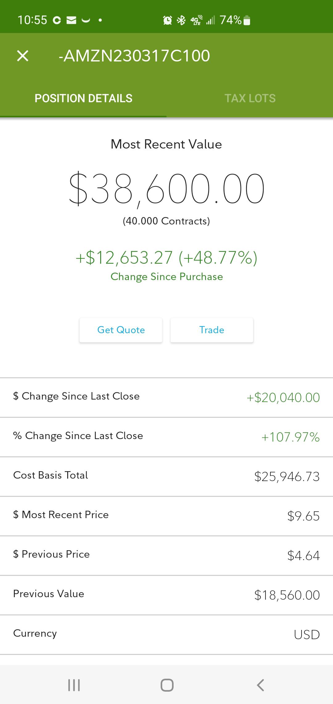Tap the Android back arrow icon
Screen dimensions: 333x704
click(x=261, y=685)
